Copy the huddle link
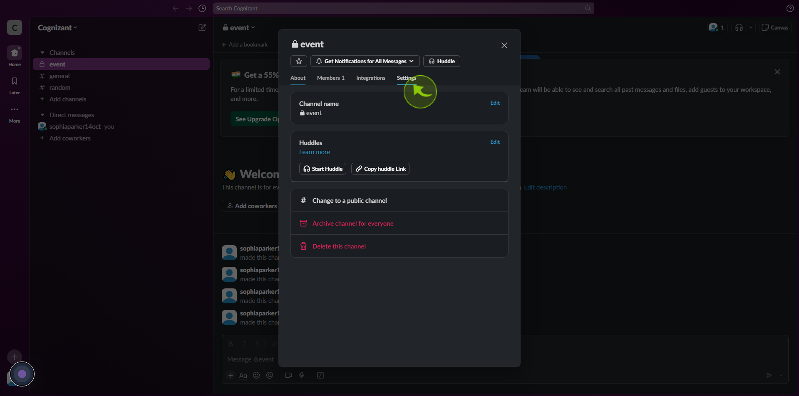This screenshot has width=799, height=396. tap(380, 169)
